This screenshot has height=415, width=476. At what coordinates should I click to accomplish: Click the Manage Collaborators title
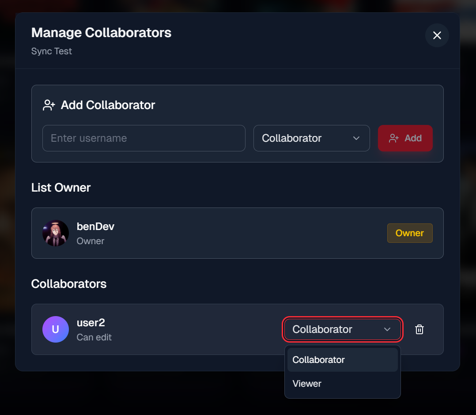tap(101, 33)
